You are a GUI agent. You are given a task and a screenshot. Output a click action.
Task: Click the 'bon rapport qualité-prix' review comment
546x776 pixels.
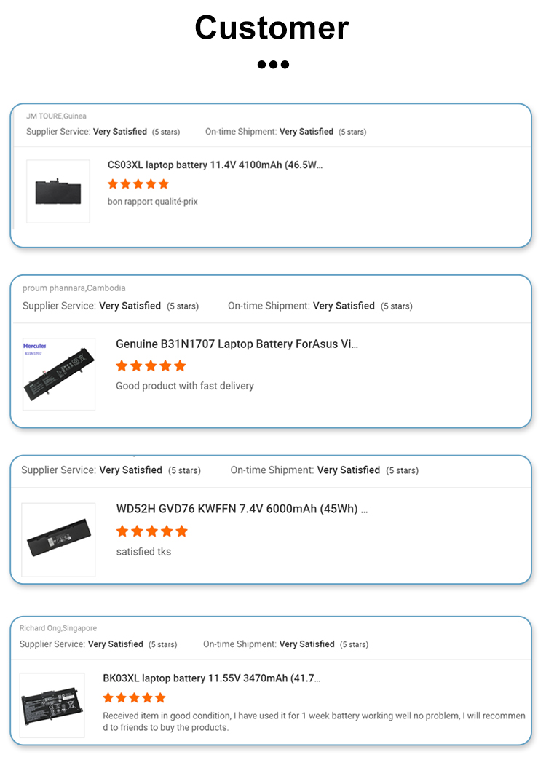[152, 202]
